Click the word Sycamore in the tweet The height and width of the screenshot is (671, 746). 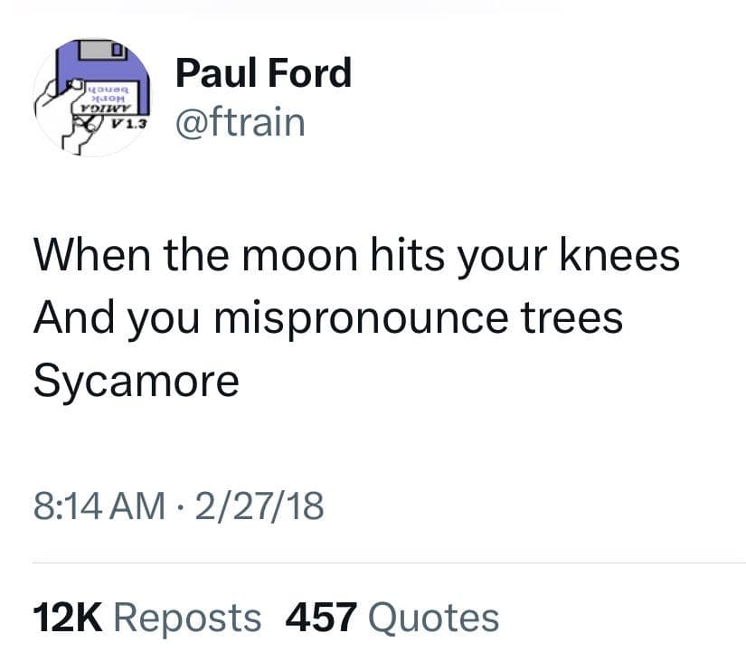137,381
